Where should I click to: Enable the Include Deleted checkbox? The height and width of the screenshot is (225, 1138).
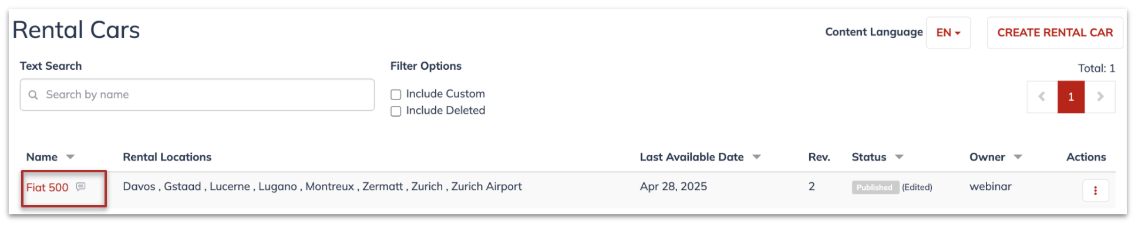click(396, 111)
